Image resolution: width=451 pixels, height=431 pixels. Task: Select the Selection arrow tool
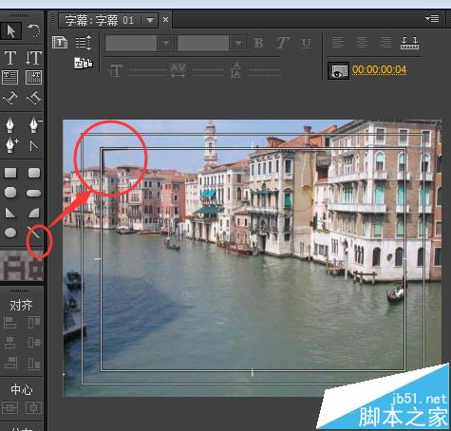click(10, 31)
